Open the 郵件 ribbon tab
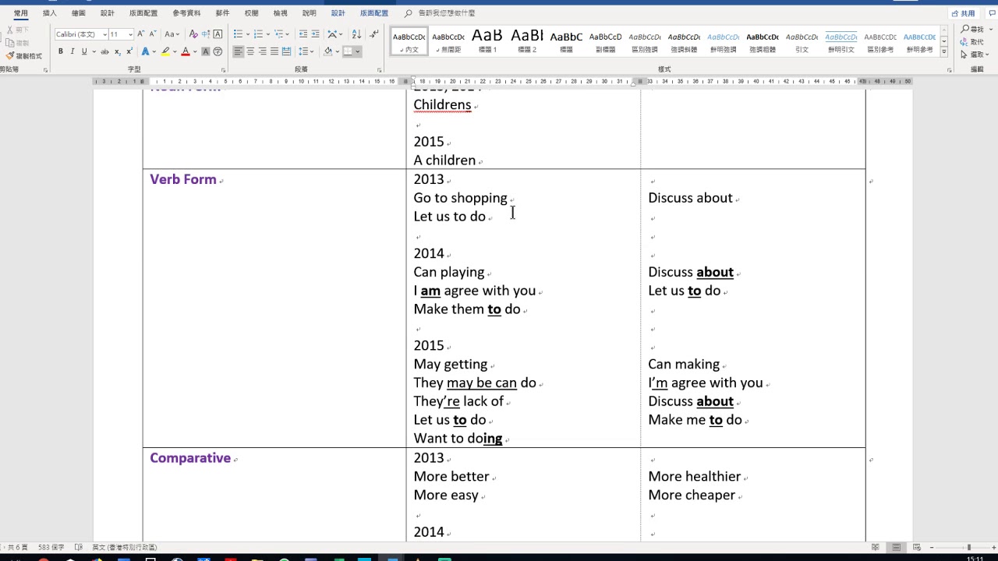This screenshot has height=561, width=998. pyautogui.click(x=222, y=13)
